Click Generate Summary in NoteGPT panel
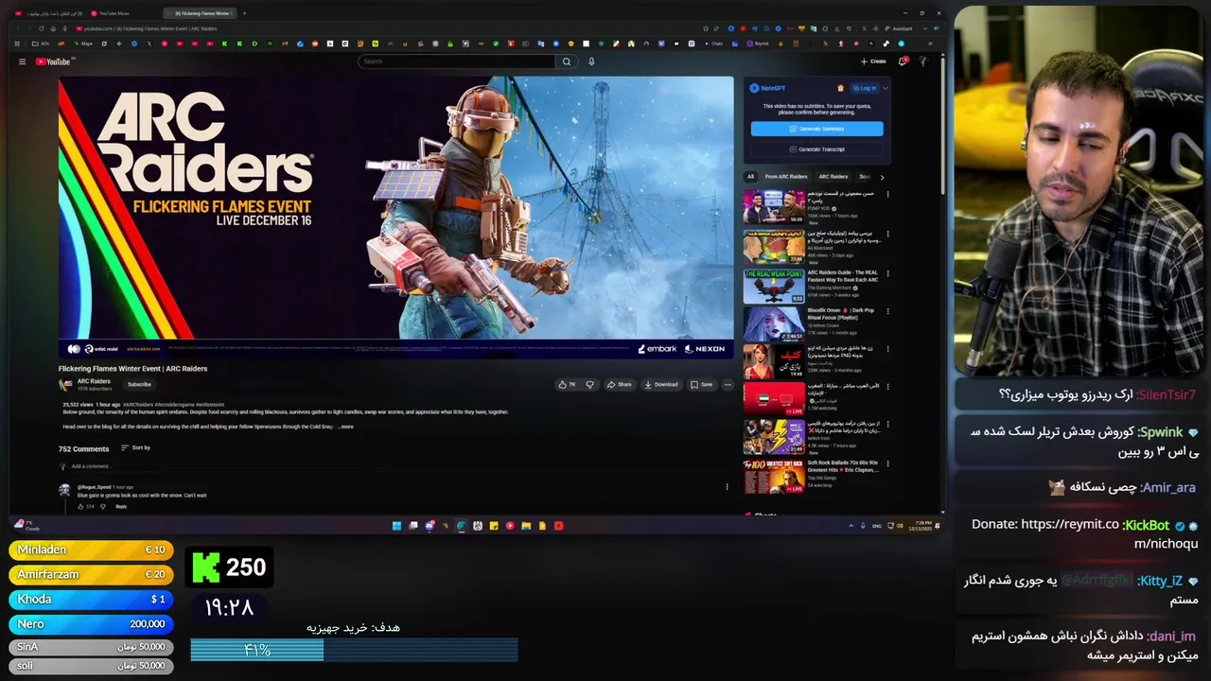The height and width of the screenshot is (681, 1211). point(816,129)
